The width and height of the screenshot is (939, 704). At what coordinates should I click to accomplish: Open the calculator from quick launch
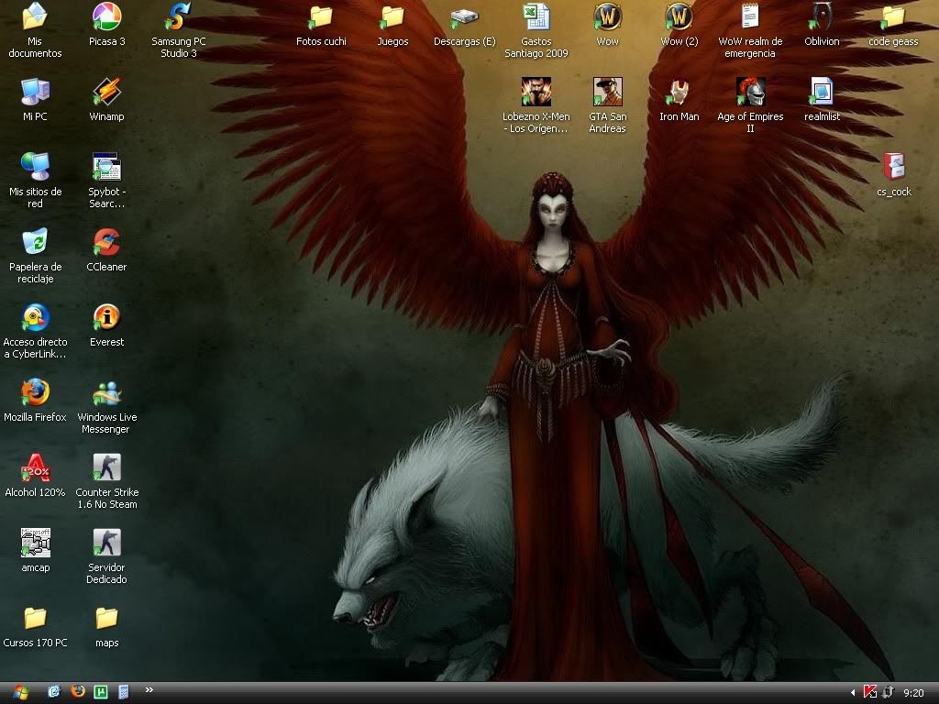(124, 693)
